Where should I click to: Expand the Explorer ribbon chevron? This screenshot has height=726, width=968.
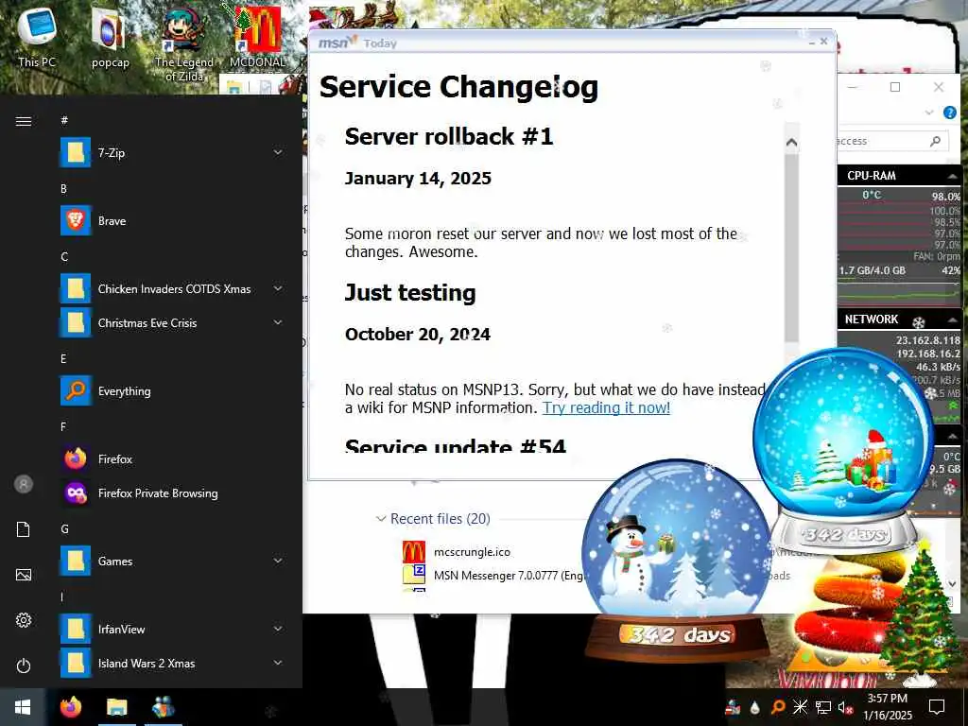[x=930, y=112]
